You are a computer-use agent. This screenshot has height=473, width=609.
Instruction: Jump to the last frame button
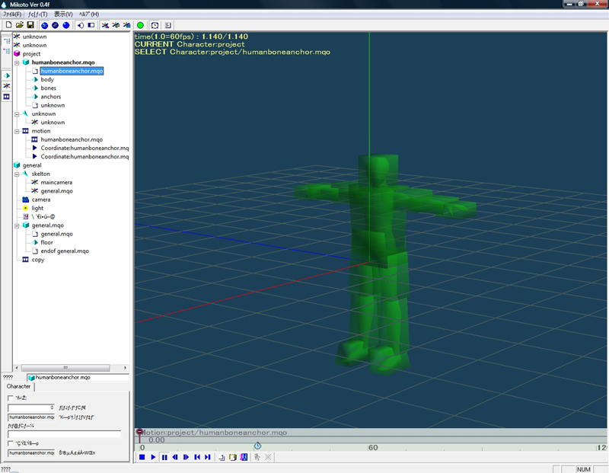click(x=208, y=457)
